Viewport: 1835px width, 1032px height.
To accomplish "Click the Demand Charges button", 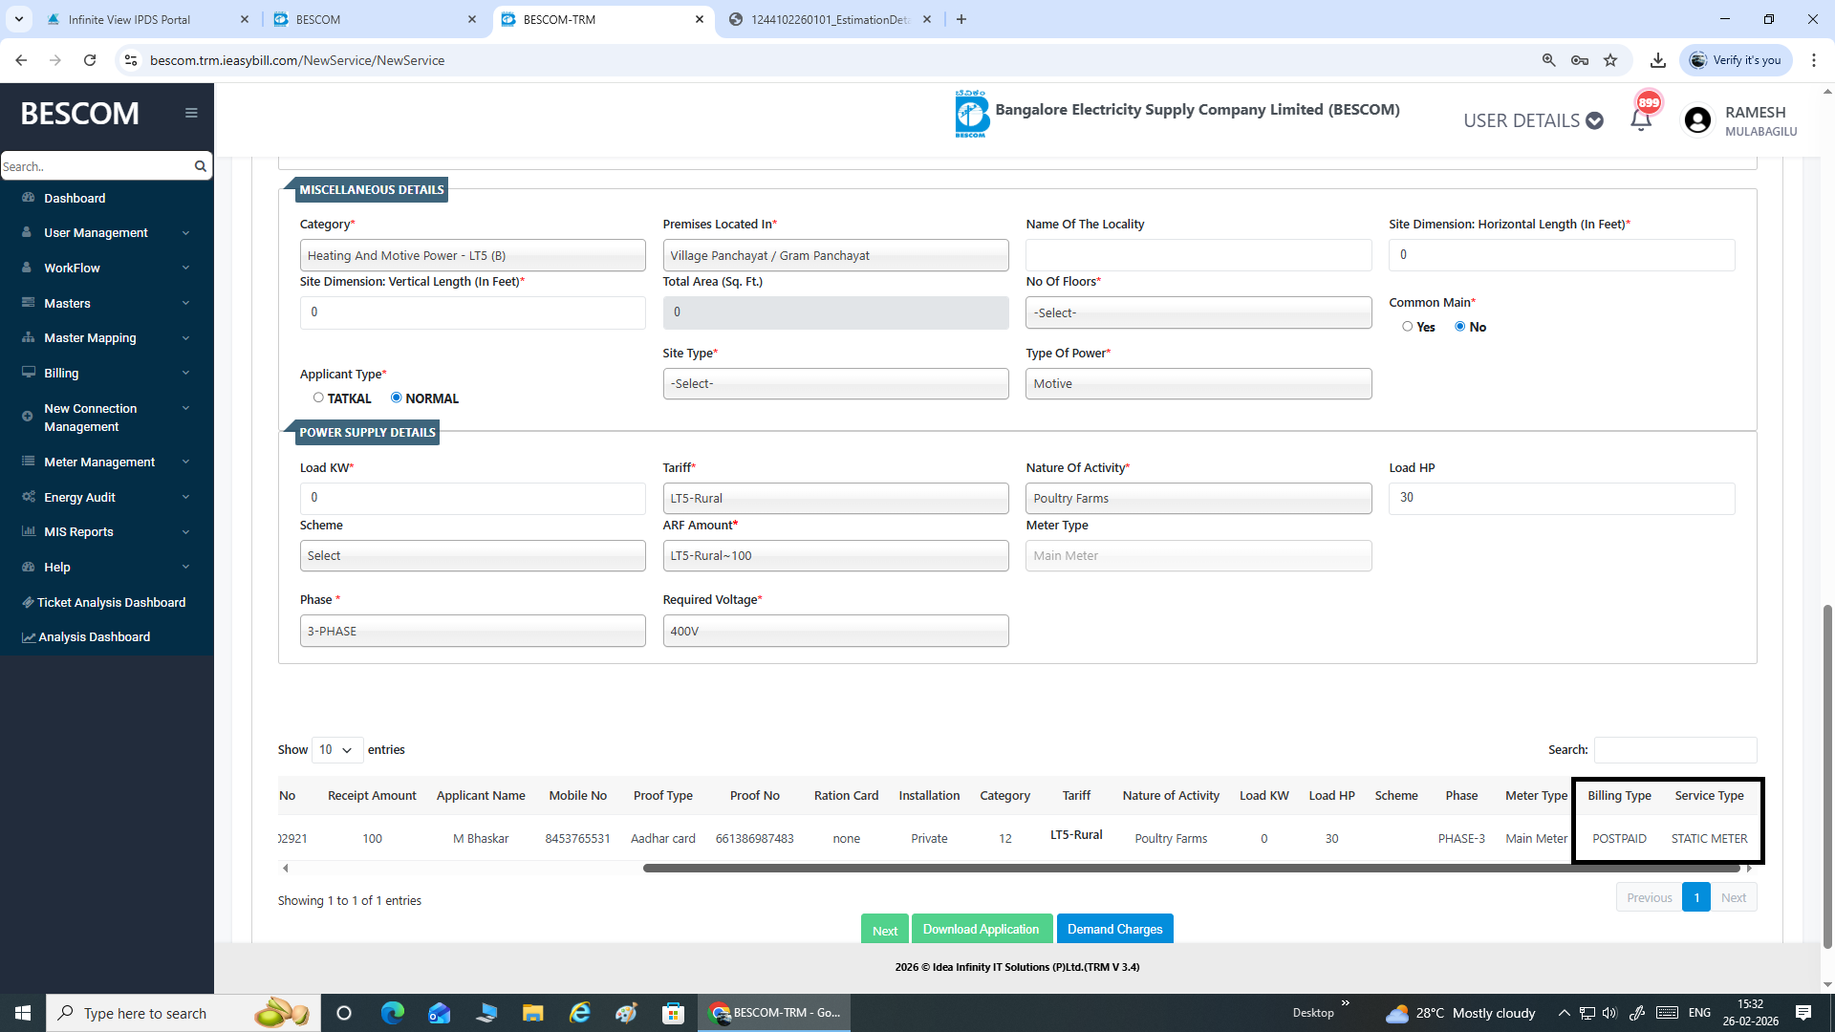I will click(1114, 929).
